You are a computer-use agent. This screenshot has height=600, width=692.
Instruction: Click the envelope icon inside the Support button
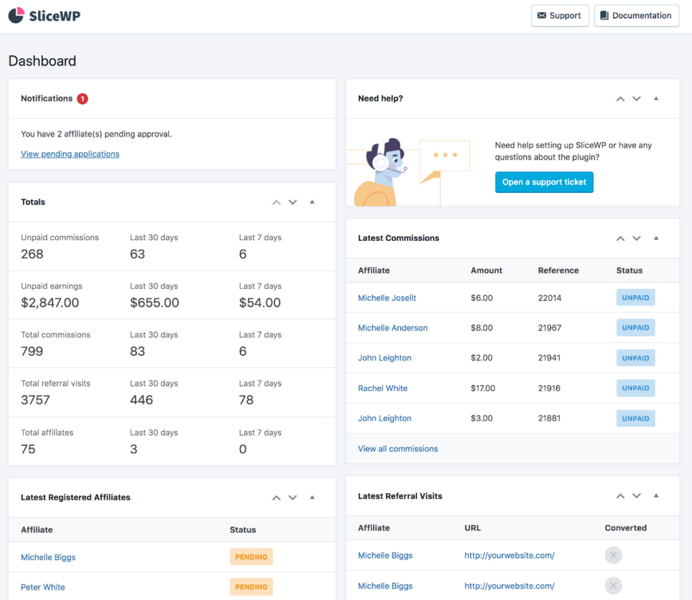[x=543, y=16]
